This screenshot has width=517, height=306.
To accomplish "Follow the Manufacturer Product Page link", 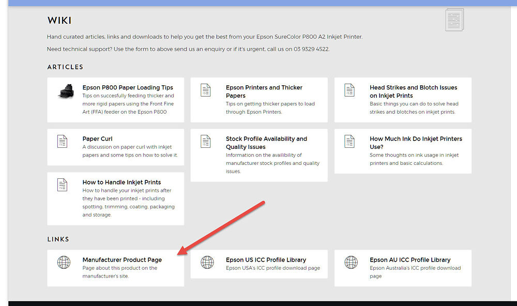I will coord(122,260).
